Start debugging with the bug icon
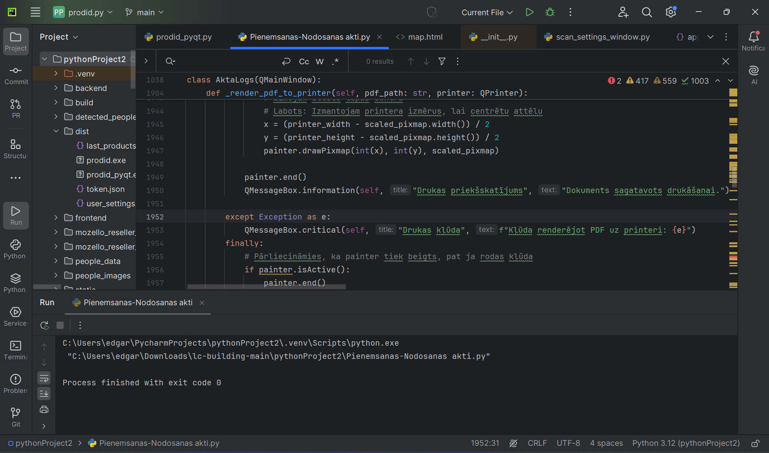The height and width of the screenshot is (453, 769). (550, 12)
